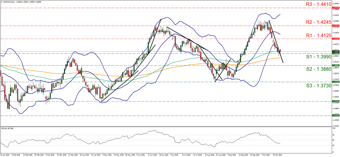Screen dimensions: 340x157
Task: Click the 19 Oct 2026 date marker
Action: [278, 155]
